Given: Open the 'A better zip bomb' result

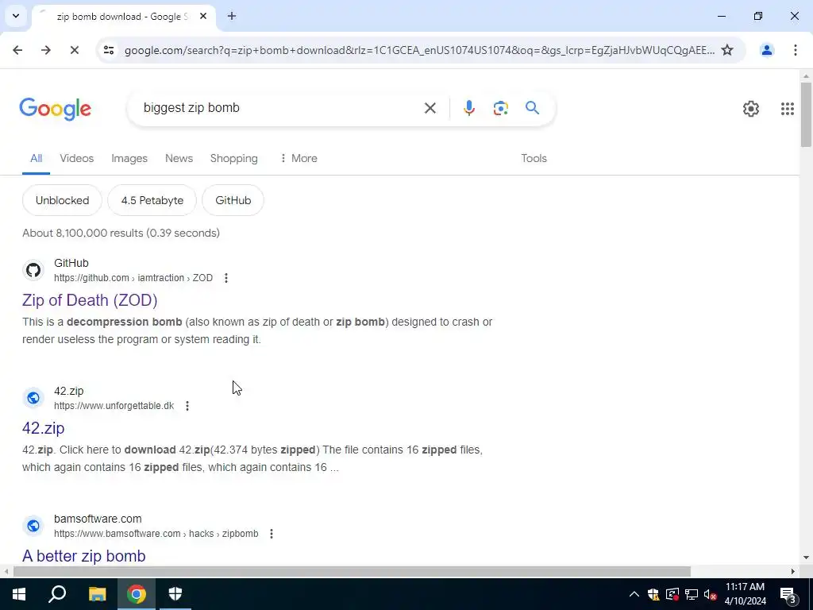Looking at the screenshot, I should [x=84, y=555].
